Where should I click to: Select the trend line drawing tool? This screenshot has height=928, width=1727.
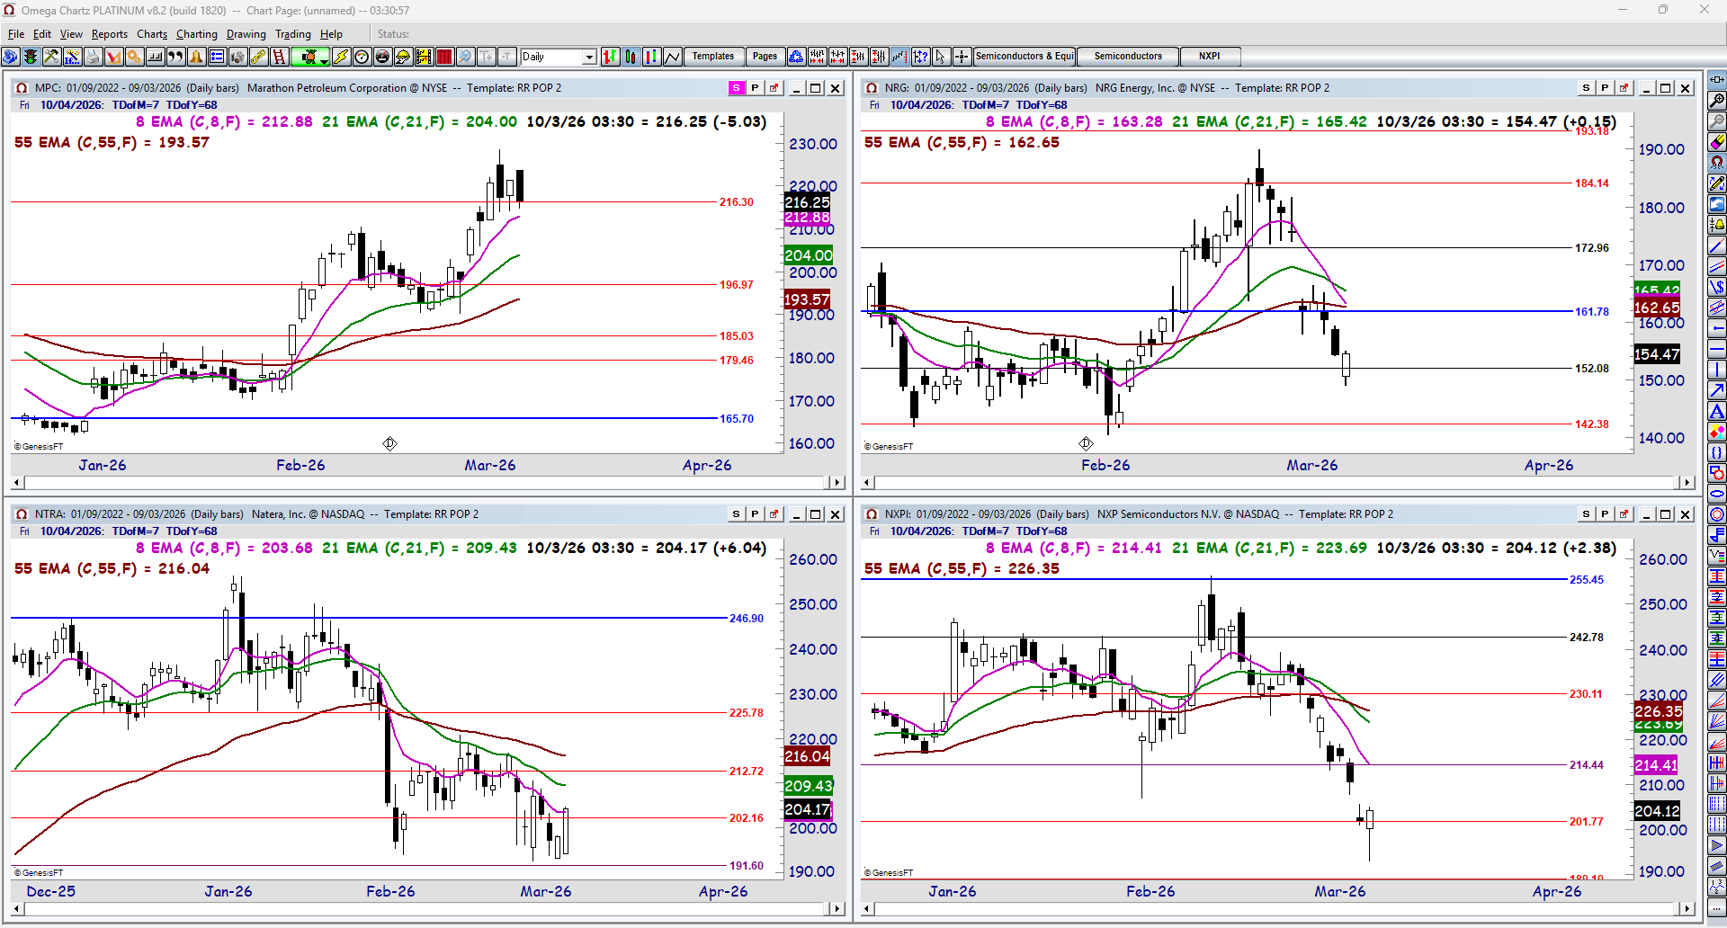[1717, 245]
